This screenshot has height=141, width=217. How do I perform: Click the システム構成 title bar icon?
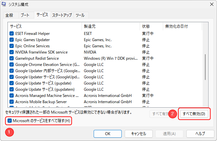[x=4, y=5]
